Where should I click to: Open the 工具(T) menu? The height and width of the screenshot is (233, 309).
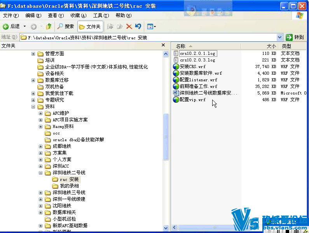click(101, 16)
